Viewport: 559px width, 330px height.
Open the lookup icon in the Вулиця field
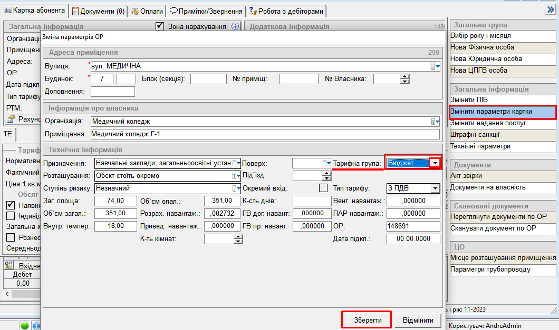click(435, 66)
